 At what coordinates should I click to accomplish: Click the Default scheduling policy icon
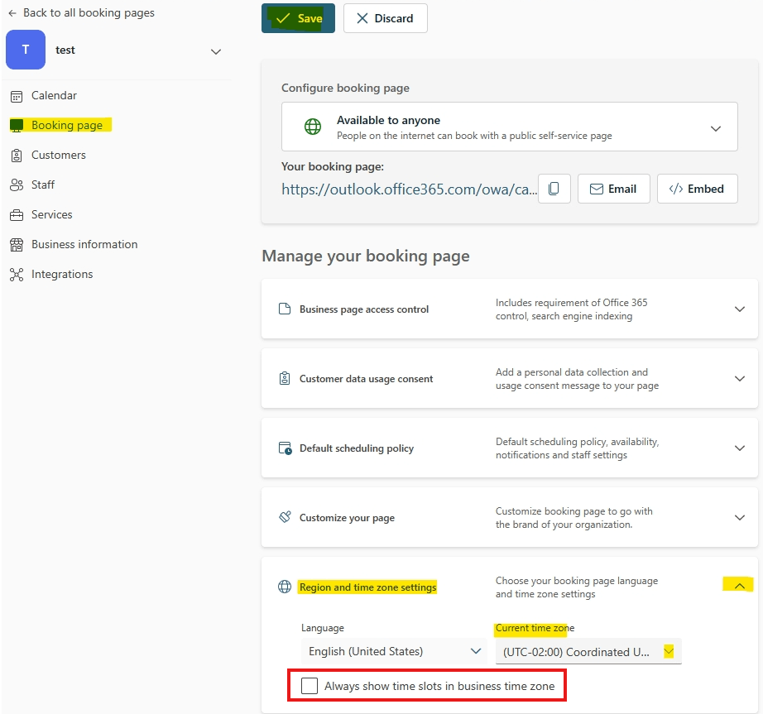pos(286,448)
